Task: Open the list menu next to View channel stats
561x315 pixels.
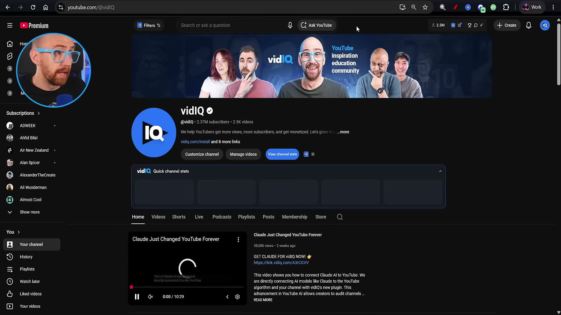Action: 313,154
